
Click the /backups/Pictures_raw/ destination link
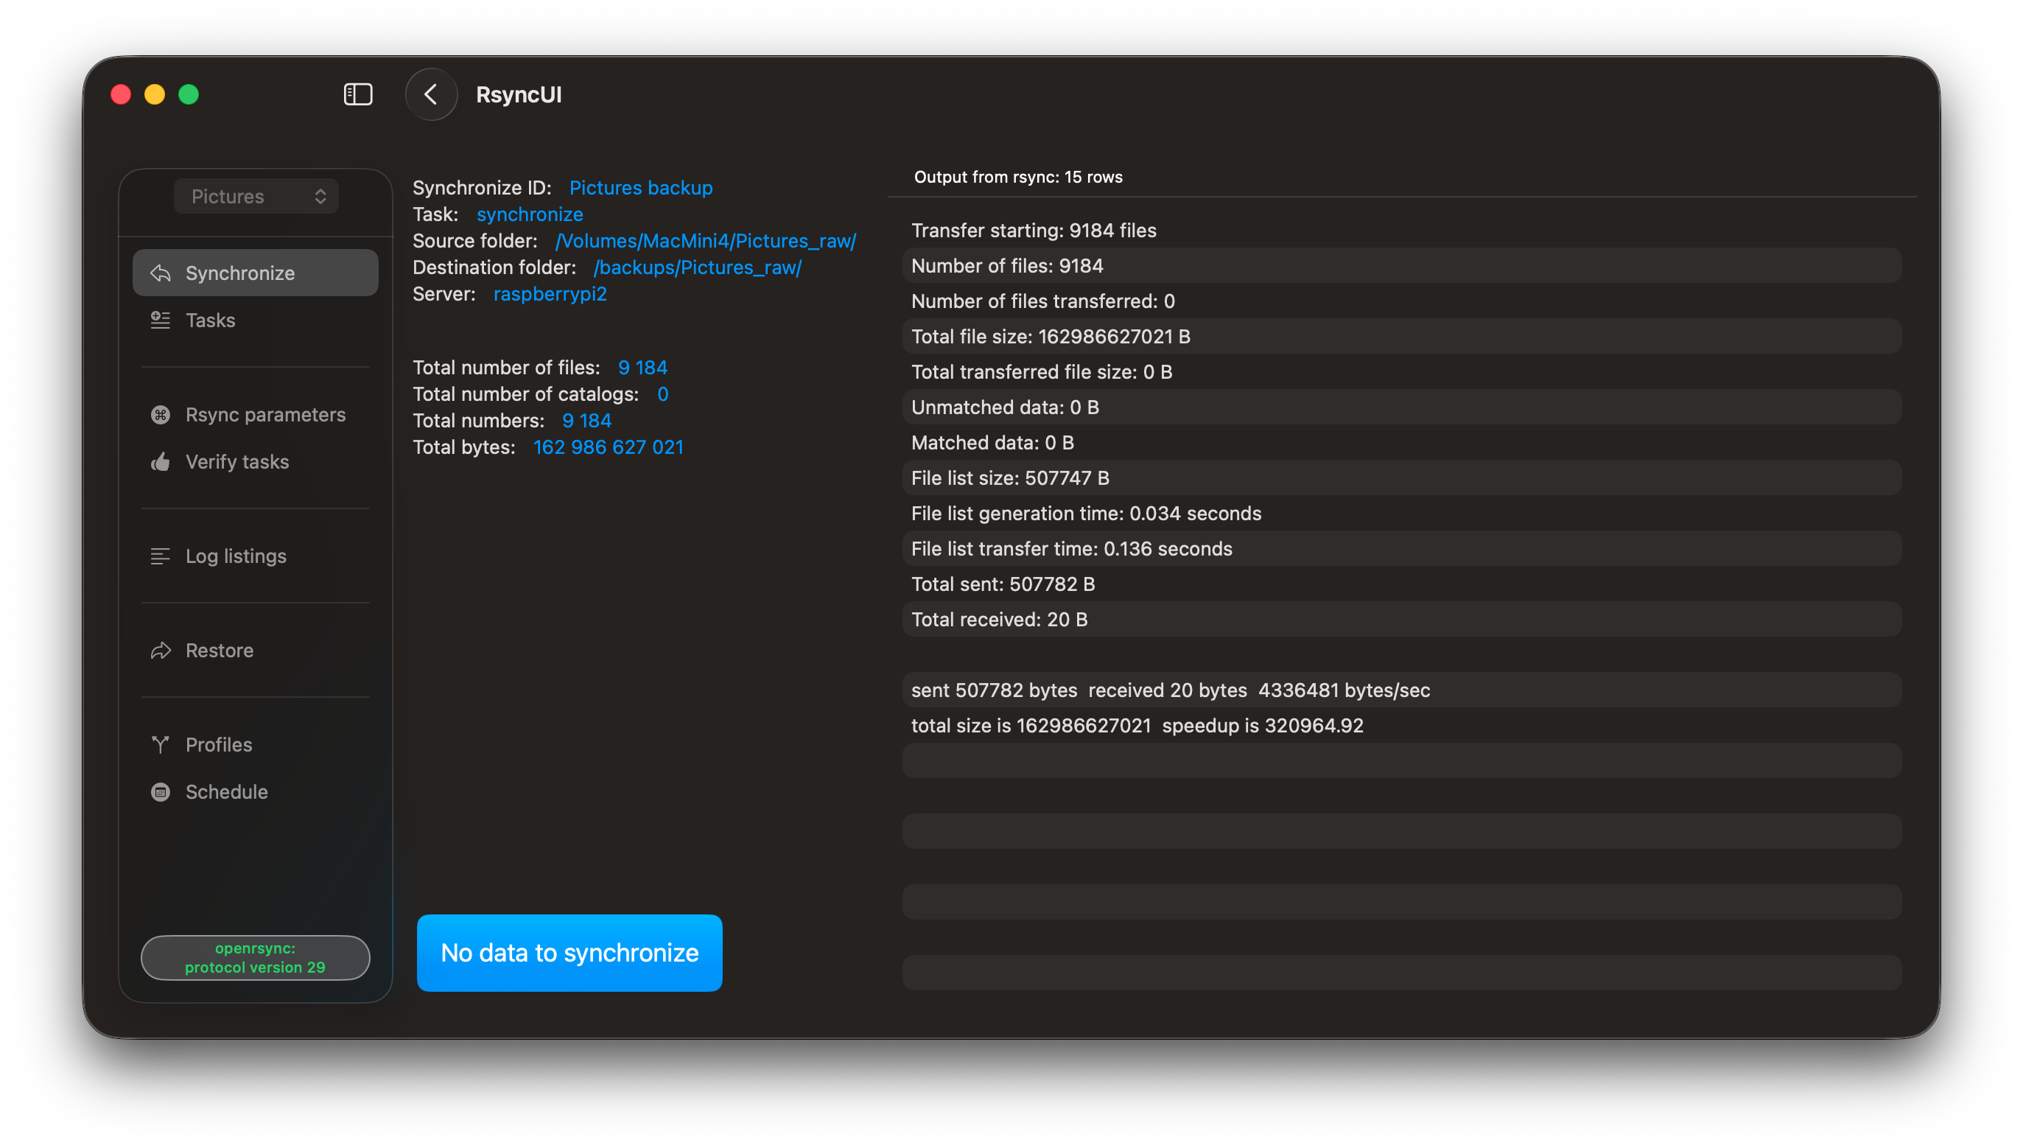[x=697, y=267]
